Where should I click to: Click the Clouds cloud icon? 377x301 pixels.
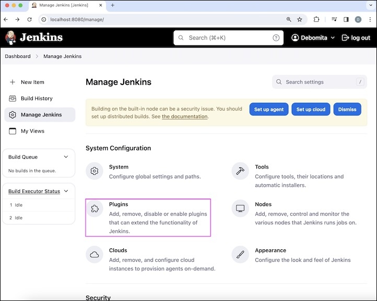click(95, 255)
